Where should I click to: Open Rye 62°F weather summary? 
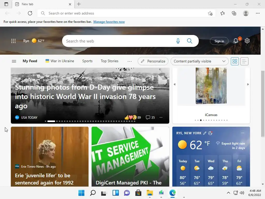[34, 41]
